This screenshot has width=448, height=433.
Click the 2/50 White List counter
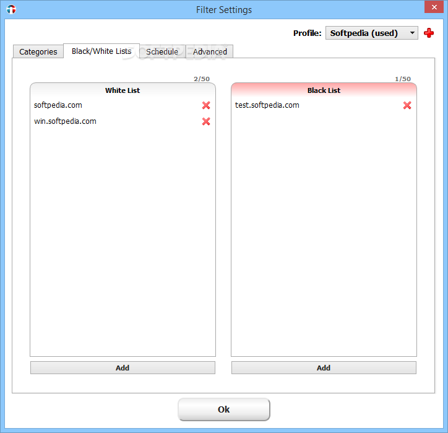click(x=202, y=79)
